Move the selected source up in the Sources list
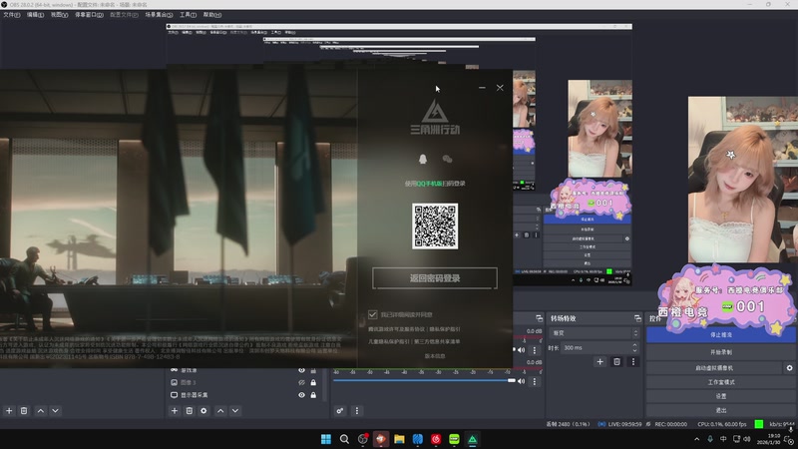 click(220, 411)
